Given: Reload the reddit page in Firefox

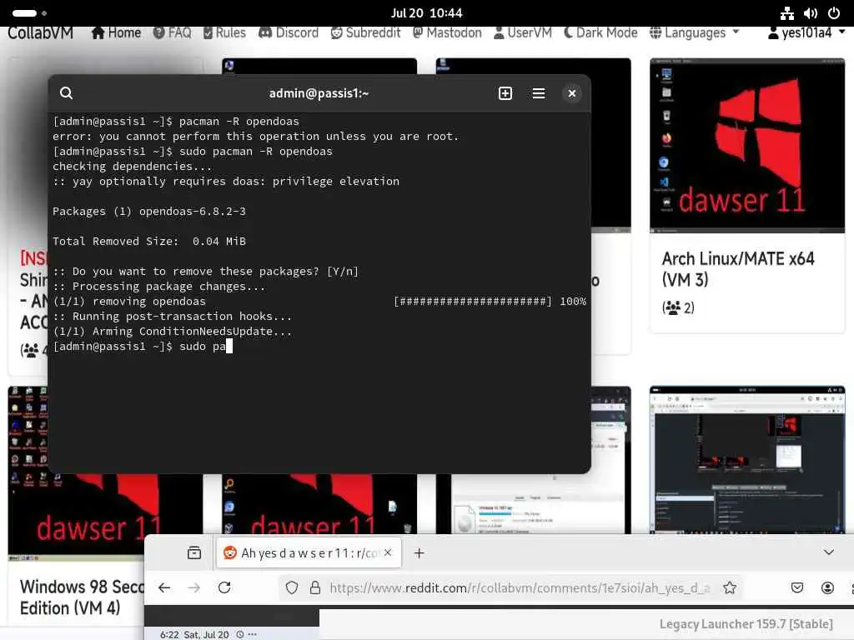Looking at the screenshot, I should pos(224,587).
